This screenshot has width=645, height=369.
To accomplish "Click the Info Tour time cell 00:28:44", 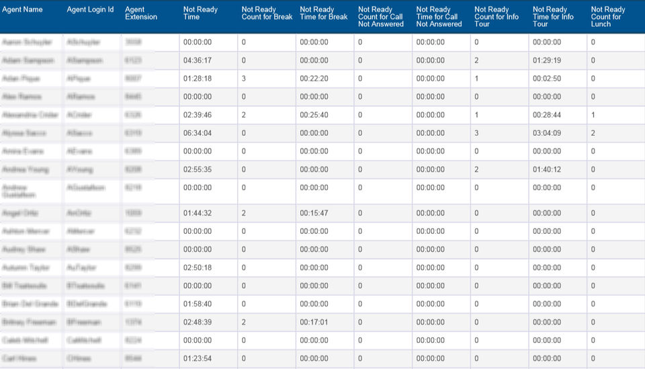I will 547,115.
